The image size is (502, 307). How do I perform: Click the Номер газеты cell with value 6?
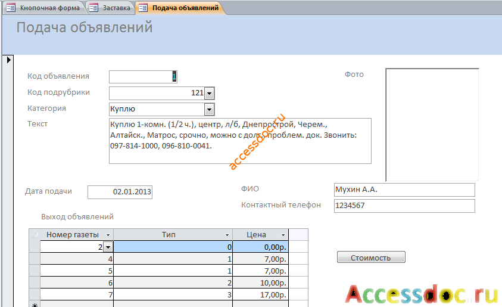pyautogui.click(x=77, y=283)
